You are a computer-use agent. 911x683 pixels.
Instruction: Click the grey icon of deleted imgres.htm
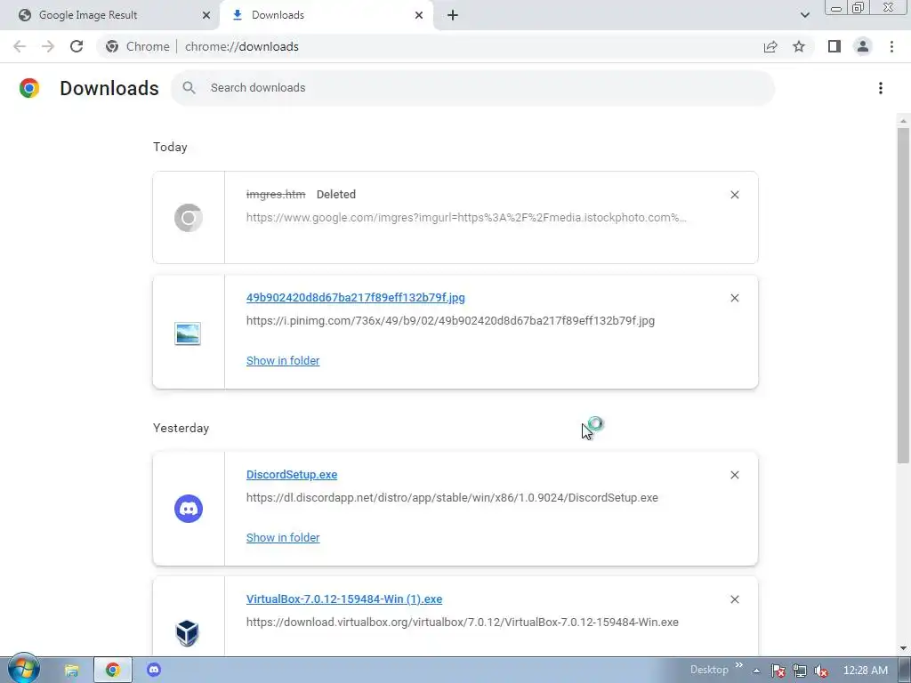[189, 218]
